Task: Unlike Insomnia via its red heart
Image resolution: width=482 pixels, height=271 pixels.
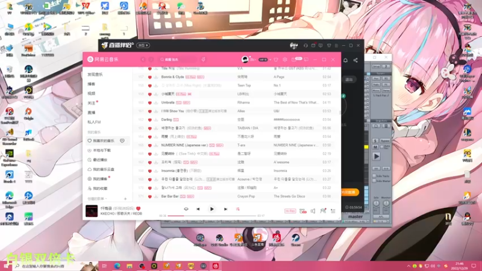Action: [x=149, y=171]
